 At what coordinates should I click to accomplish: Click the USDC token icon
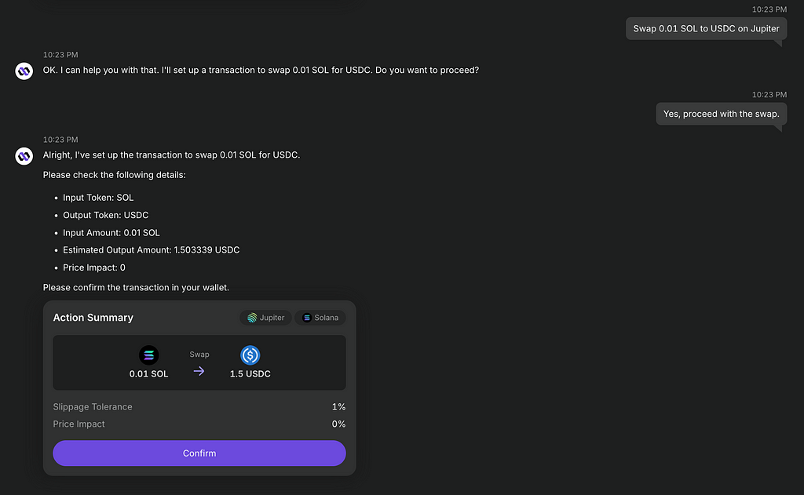click(x=250, y=355)
